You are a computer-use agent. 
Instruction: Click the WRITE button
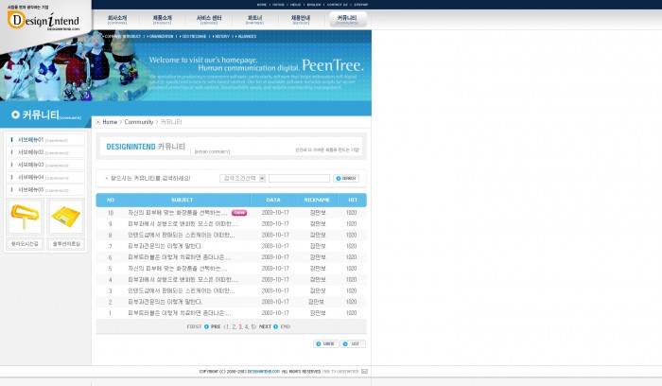coord(325,343)
